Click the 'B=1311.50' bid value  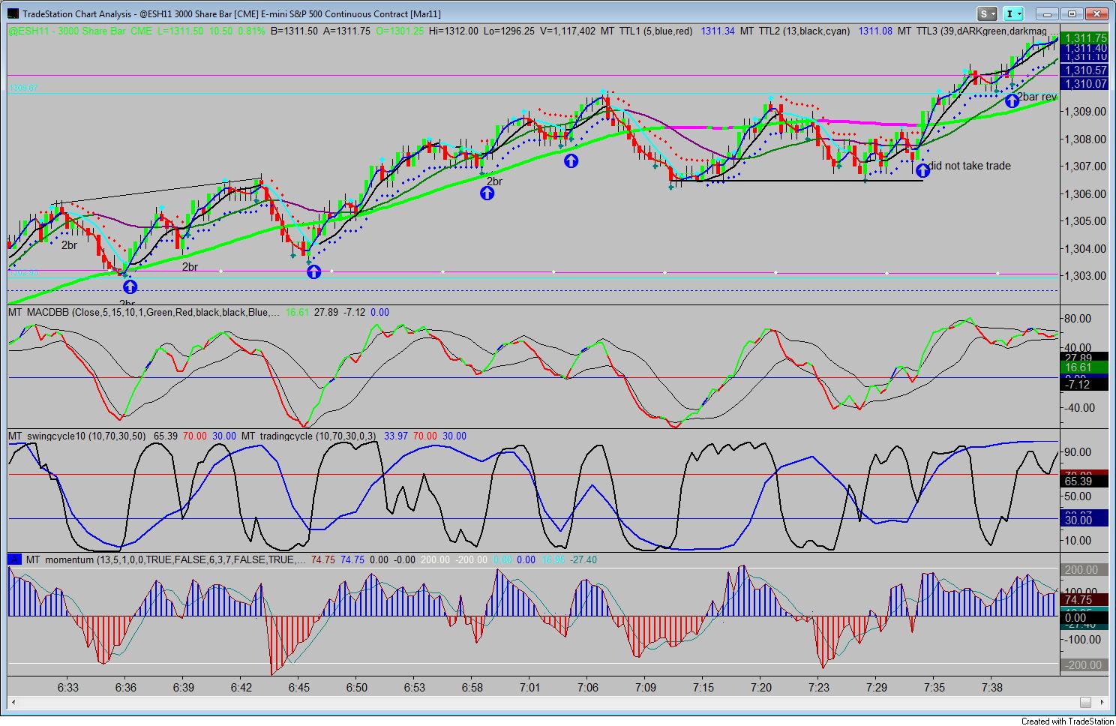tap(294, 31)
